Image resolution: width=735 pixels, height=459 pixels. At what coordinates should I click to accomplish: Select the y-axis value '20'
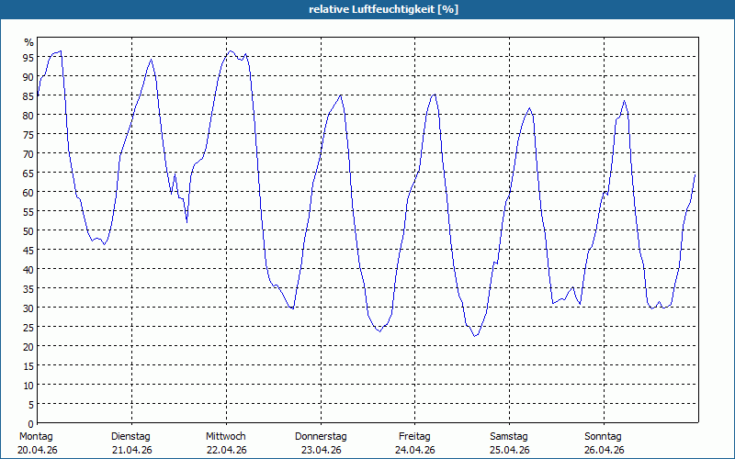[x=28, y=347]
